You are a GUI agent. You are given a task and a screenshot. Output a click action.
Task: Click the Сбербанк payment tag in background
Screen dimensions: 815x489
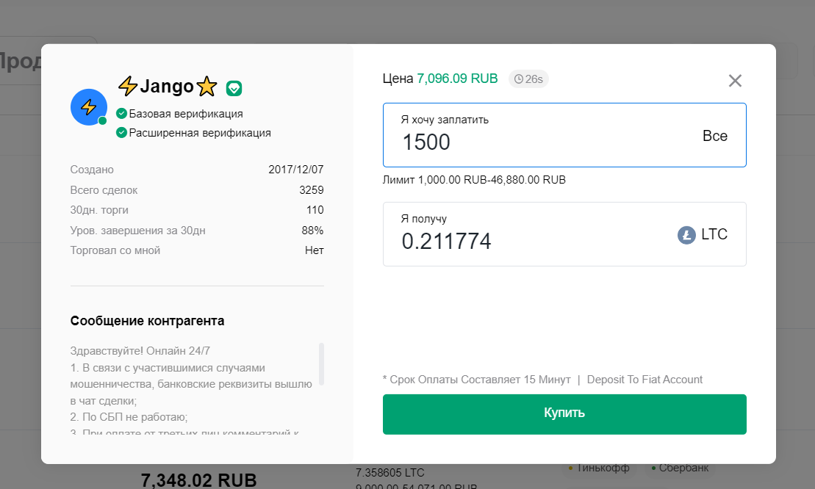(x=680, y=468)
